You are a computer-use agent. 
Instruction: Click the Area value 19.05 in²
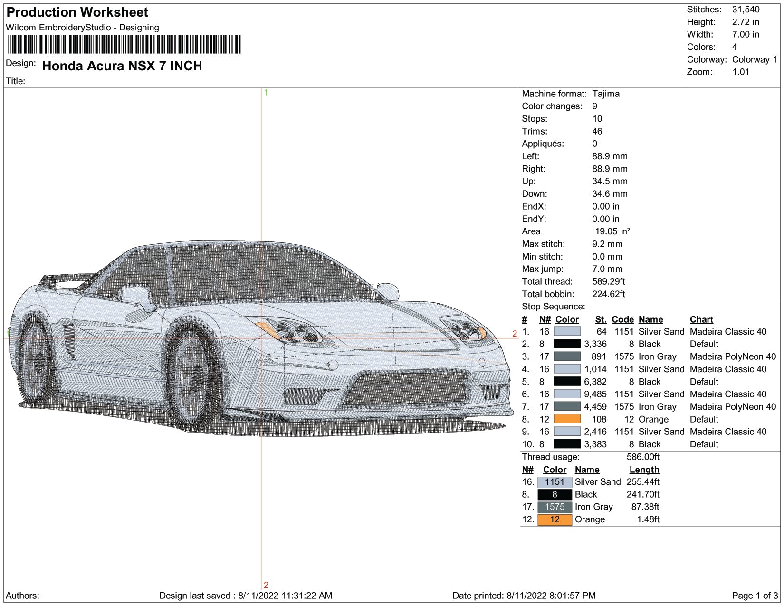(x=612, y=231)
